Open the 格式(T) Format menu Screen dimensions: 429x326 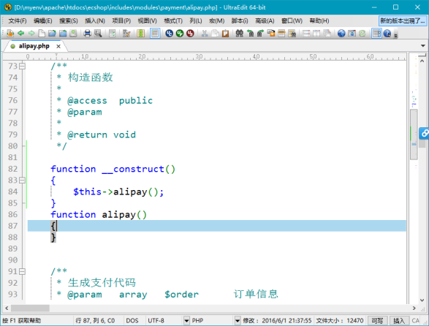[173, 20]
